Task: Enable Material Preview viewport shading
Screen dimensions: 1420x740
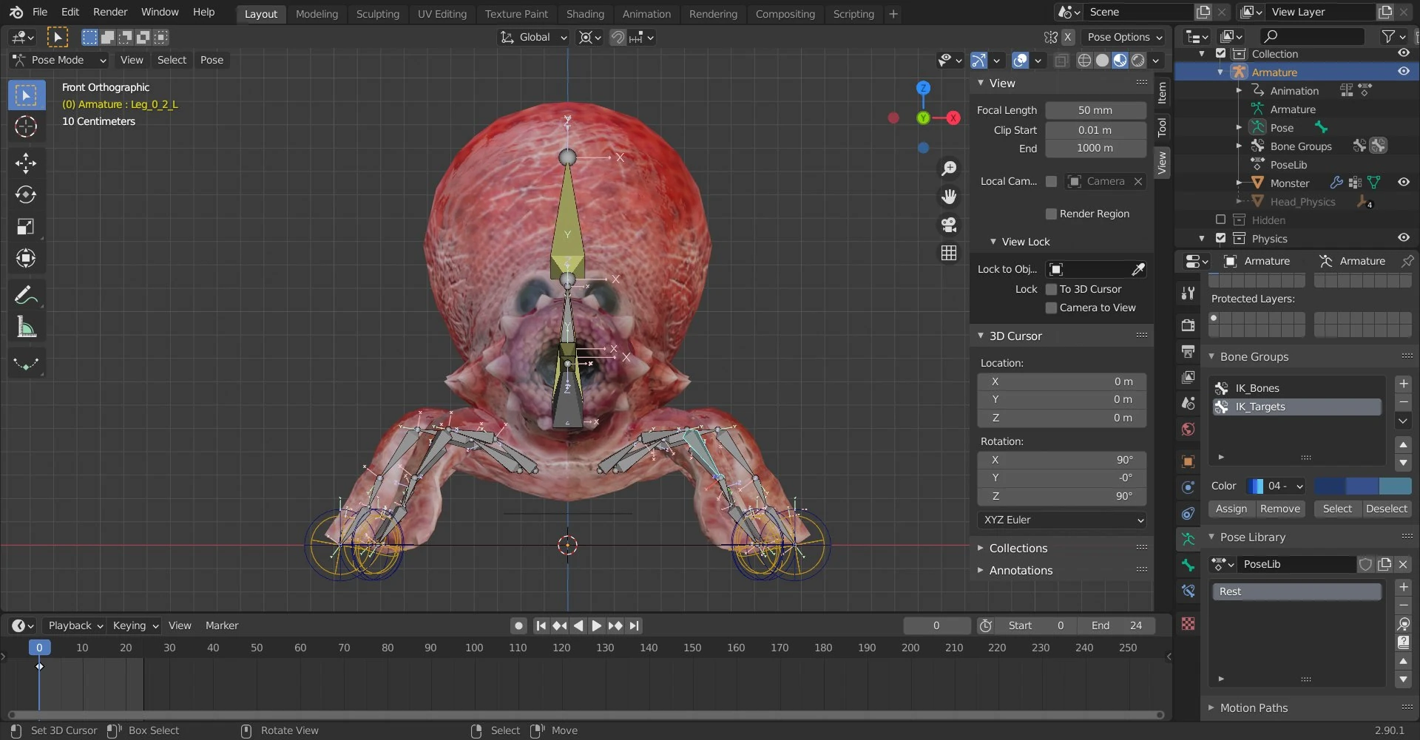Action: point(1119,61)
